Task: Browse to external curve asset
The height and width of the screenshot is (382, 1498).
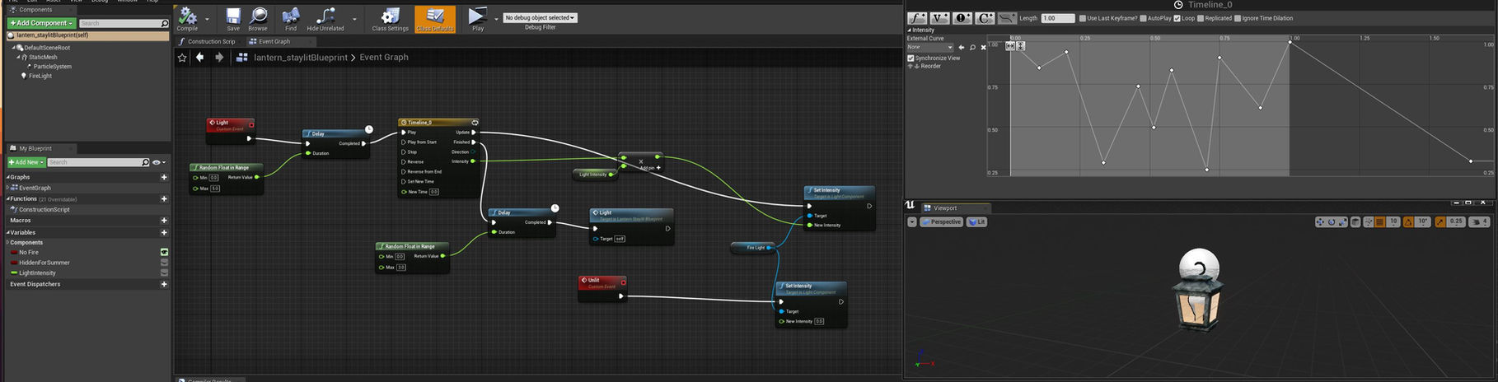Action: (972, 47)
